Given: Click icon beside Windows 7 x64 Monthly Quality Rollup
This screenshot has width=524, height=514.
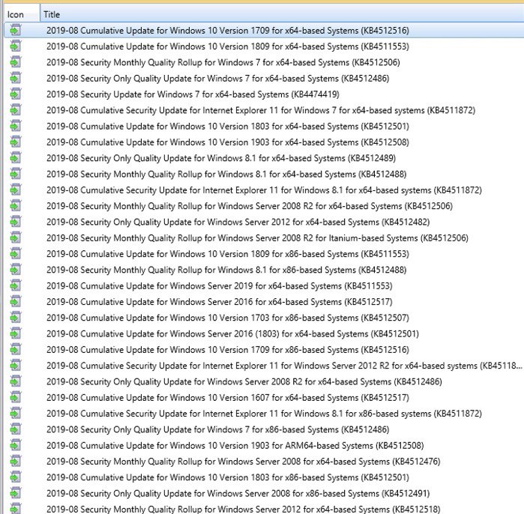Looking at the screenshot, I should 16,62.
